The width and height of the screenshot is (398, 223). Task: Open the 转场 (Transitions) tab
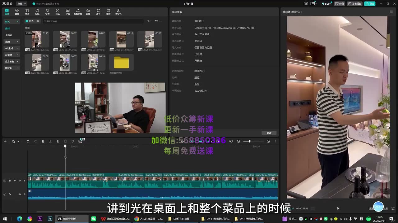[x=58, y=12]
